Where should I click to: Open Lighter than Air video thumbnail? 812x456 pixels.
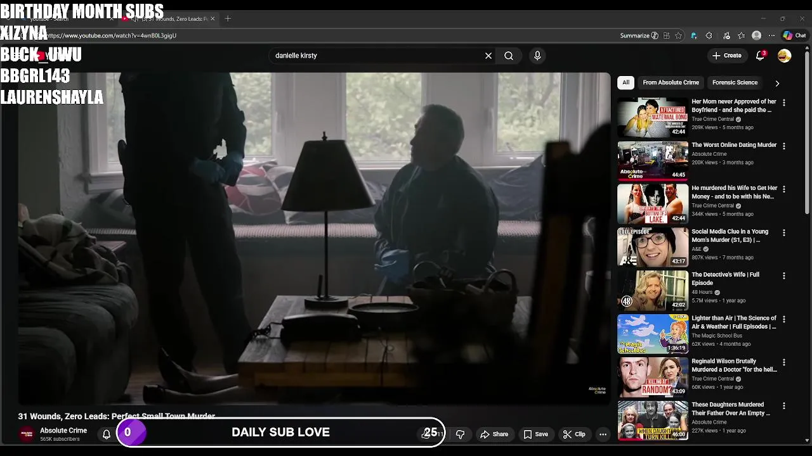[653, 334]
